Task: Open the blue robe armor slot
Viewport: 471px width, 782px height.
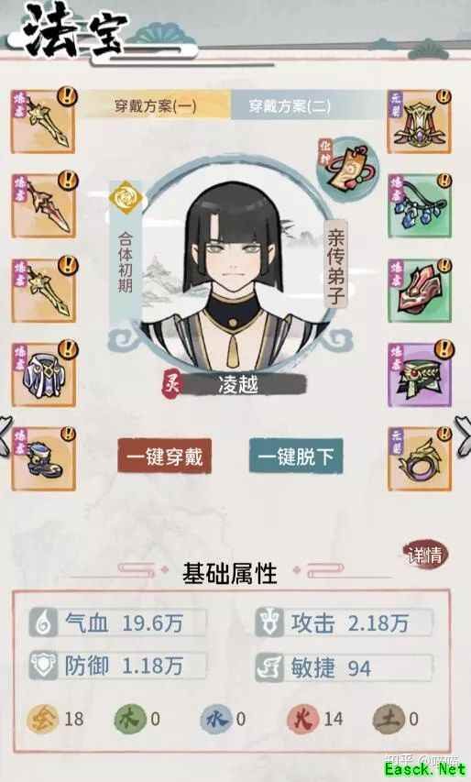Action: coord(43,374)
